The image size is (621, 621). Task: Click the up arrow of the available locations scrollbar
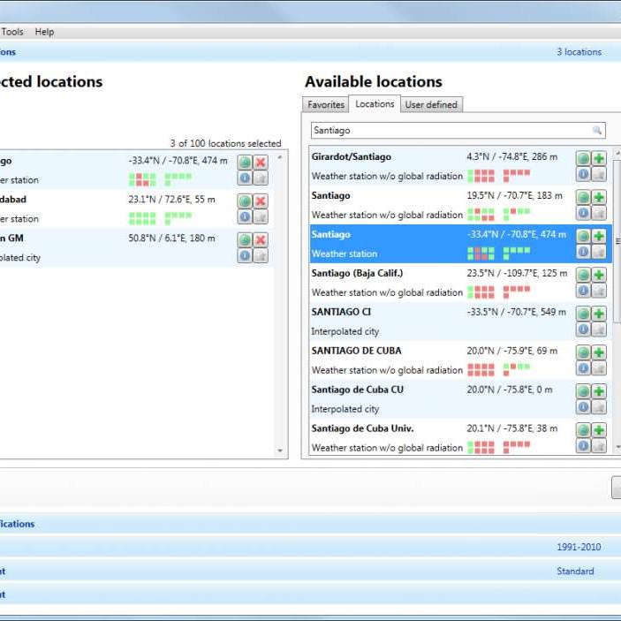pos(617,153)
